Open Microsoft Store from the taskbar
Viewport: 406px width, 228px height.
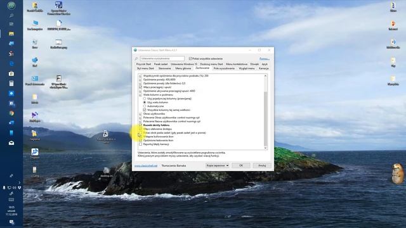(11, 73)
